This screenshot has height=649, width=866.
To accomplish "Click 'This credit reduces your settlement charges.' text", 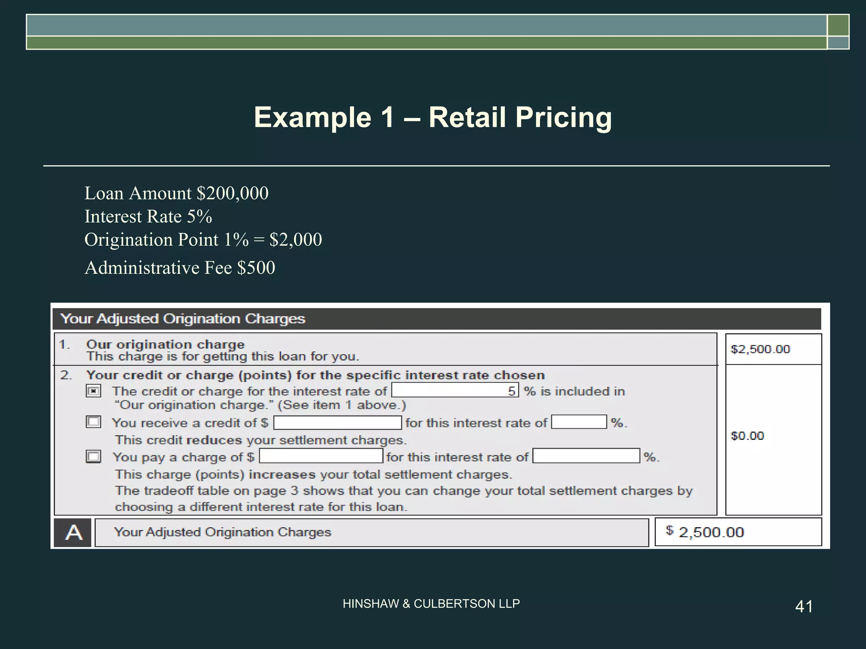I will [x=261, y=440].
